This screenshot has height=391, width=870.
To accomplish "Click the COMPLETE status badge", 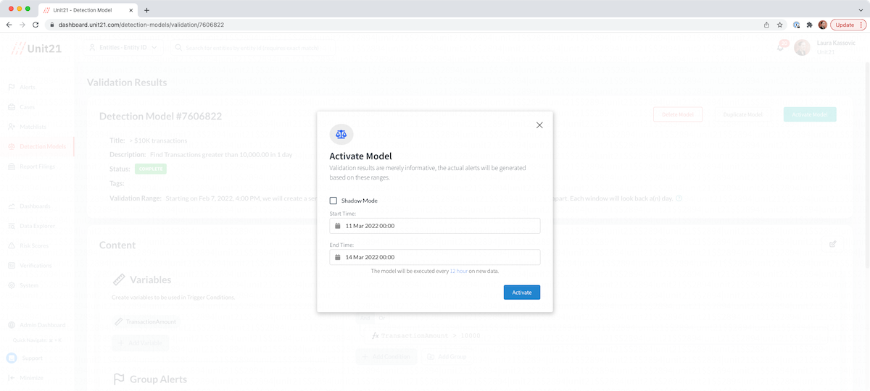I will point(150,169).
